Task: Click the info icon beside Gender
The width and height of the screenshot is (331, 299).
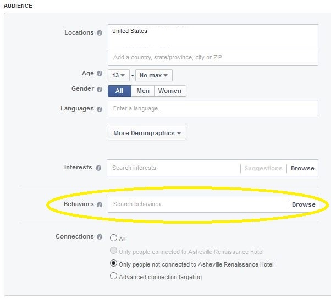Action: pyautogui.click(x=100, y=89)
